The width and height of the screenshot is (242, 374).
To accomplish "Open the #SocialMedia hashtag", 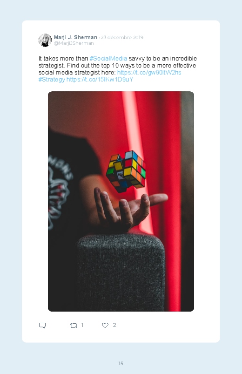I will coord(108,58).
